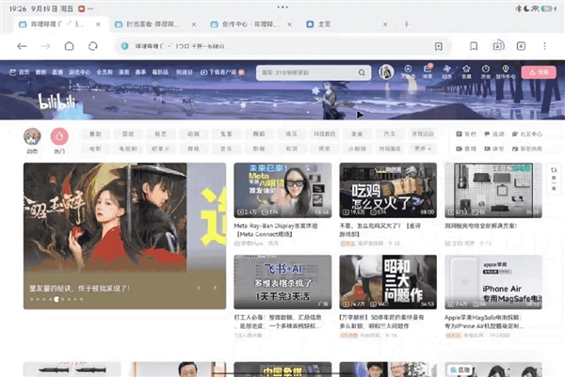Open Bilibili messages icon in header
Viewport: 565px width, 377px height.
[427, 71]
